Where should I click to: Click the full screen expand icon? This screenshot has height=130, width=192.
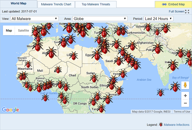pyautogui.click(x=187, y=11)
